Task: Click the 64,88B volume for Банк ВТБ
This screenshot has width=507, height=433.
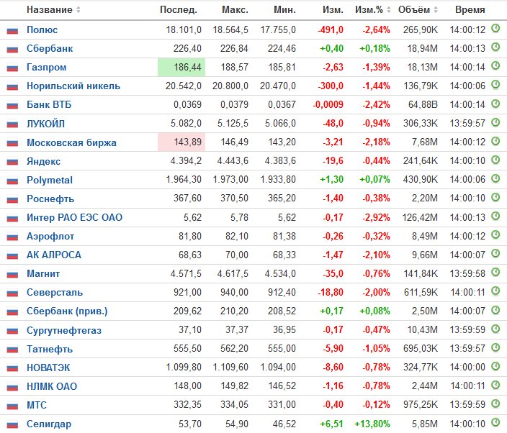Action: click(423, 104)
